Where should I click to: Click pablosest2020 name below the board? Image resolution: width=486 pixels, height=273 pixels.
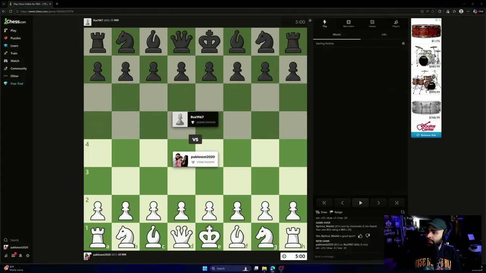click(x=102, y=254)
